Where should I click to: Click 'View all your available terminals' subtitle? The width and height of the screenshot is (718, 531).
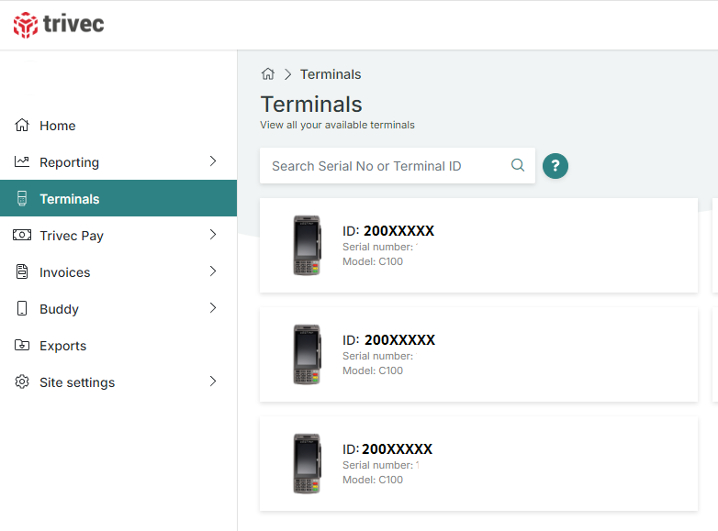pyautogui.click(x=338, y=125)
